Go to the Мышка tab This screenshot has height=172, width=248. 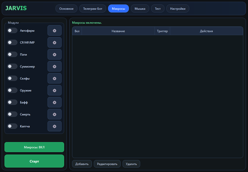coord(140,9)
